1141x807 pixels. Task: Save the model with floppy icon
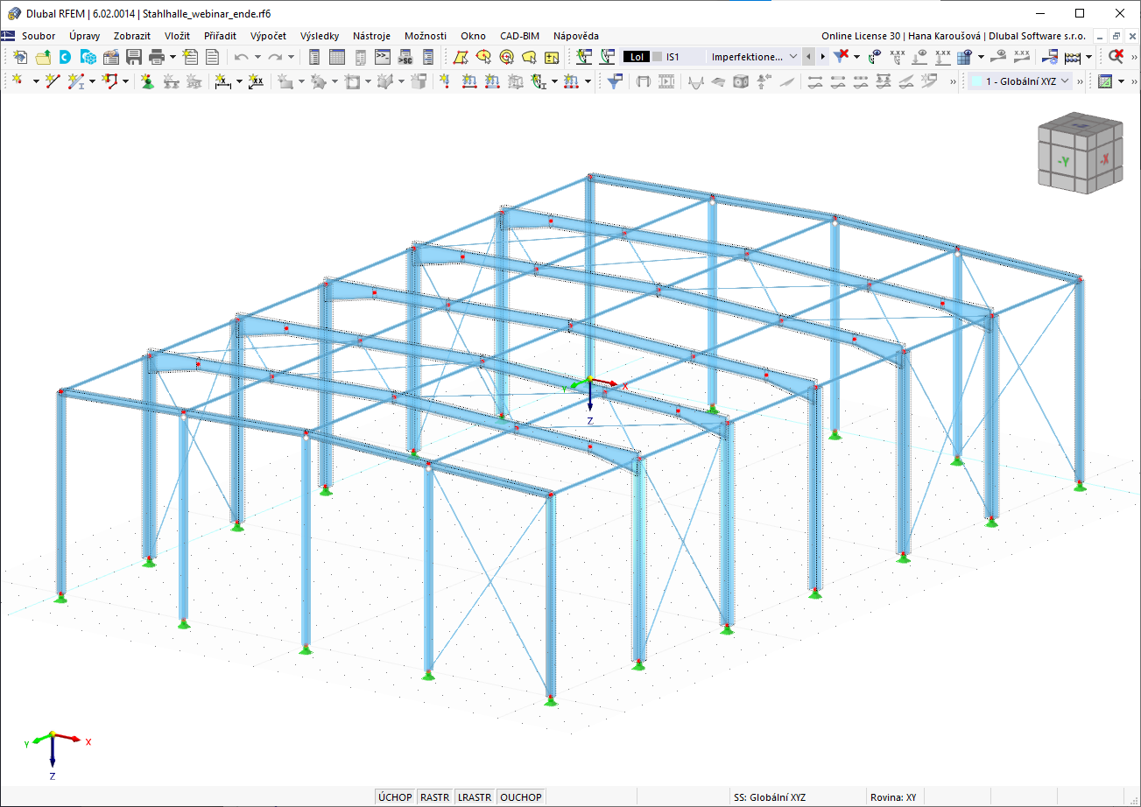(134, 57)
